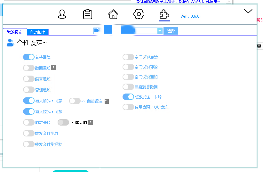This screenshot has width=263, height=172.
Task: Enable 空间说说评论 toggle
Action: pos(128,67)
